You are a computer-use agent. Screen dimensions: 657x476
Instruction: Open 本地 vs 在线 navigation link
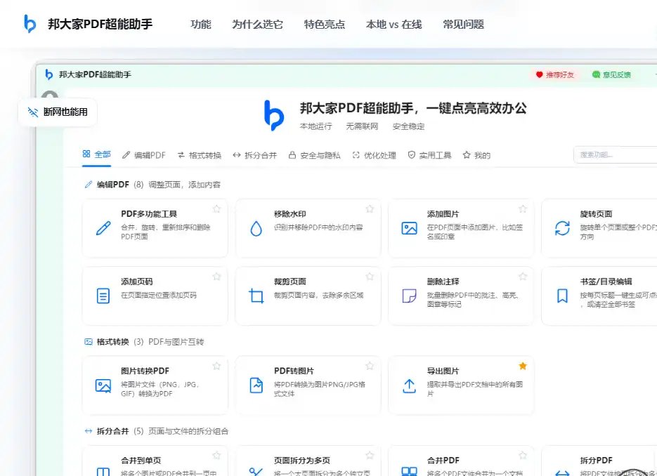tap(393, 25)
